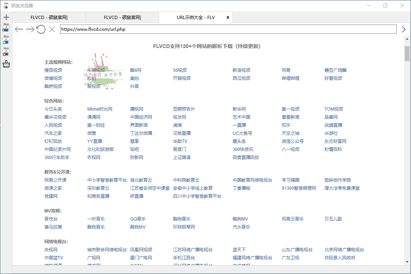Open the 今日头条 link

53,109
